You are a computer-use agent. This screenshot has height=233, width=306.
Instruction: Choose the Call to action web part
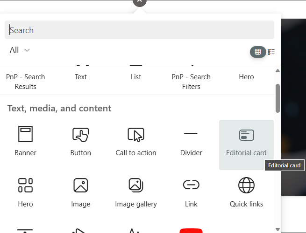click(x=136, y=141)
